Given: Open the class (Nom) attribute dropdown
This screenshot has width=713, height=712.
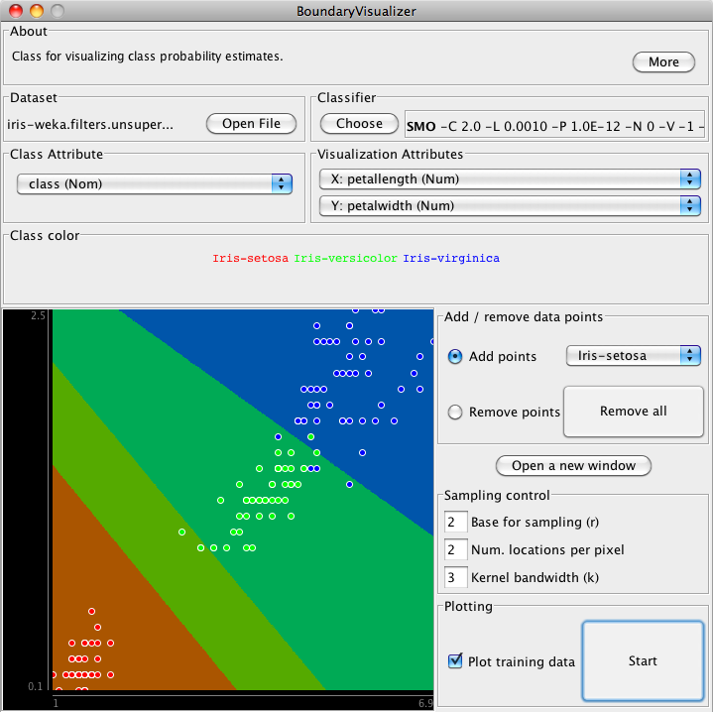Looking at the screenshot, I should (x=154, y=183).
